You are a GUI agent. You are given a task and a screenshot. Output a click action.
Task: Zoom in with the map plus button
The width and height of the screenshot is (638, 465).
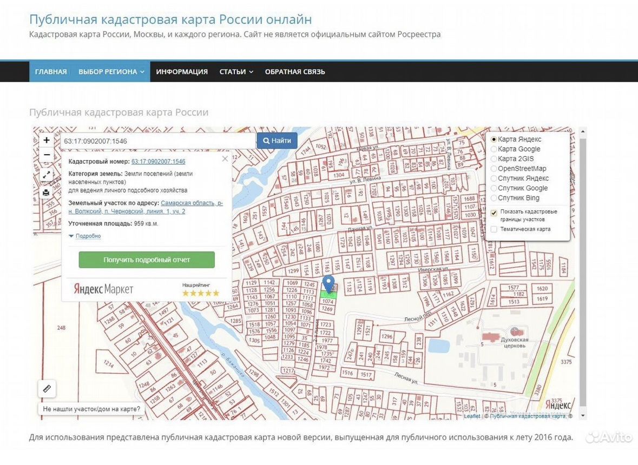click(x=47, y=140)
